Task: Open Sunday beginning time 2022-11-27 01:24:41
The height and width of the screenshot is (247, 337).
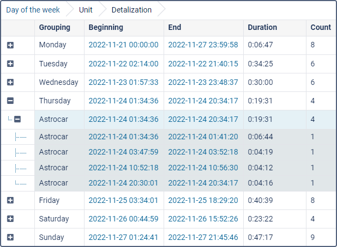Action: [x=123, y=237]
